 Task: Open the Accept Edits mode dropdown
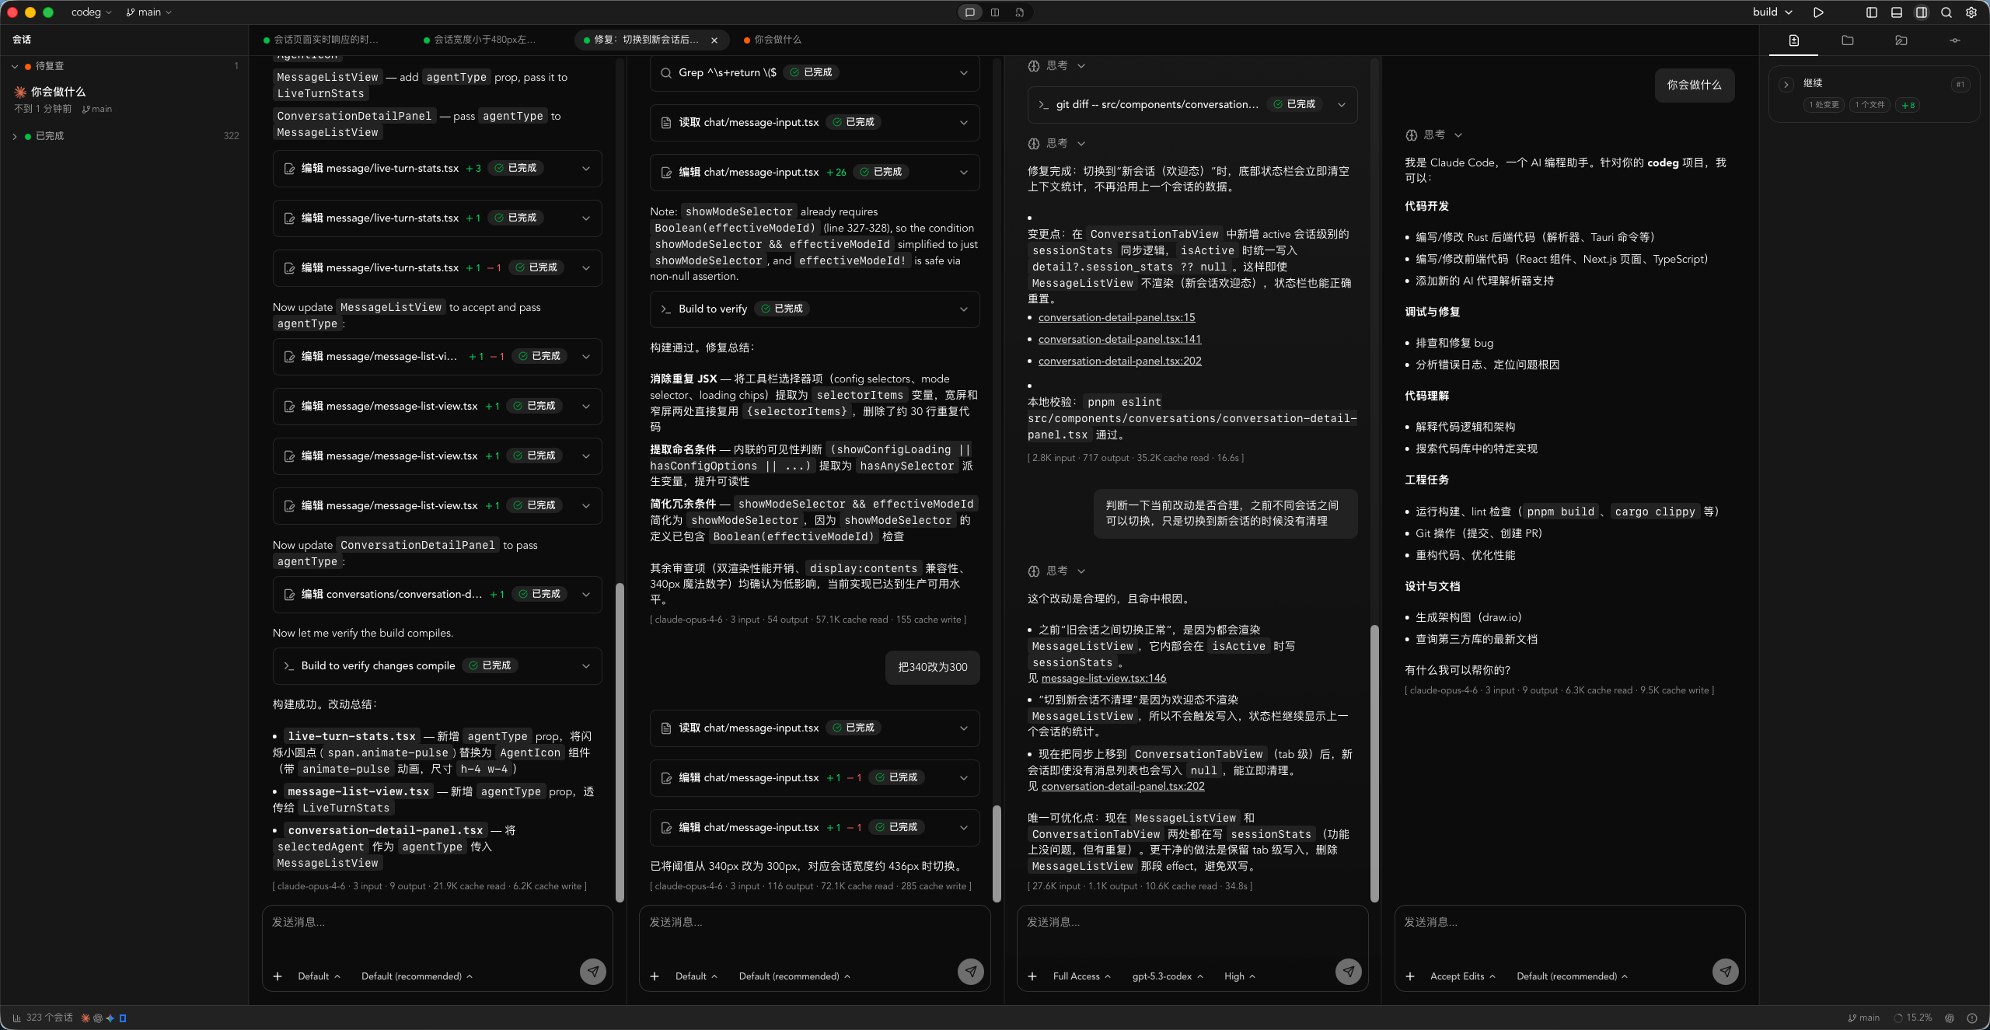tap(1462, 976)
